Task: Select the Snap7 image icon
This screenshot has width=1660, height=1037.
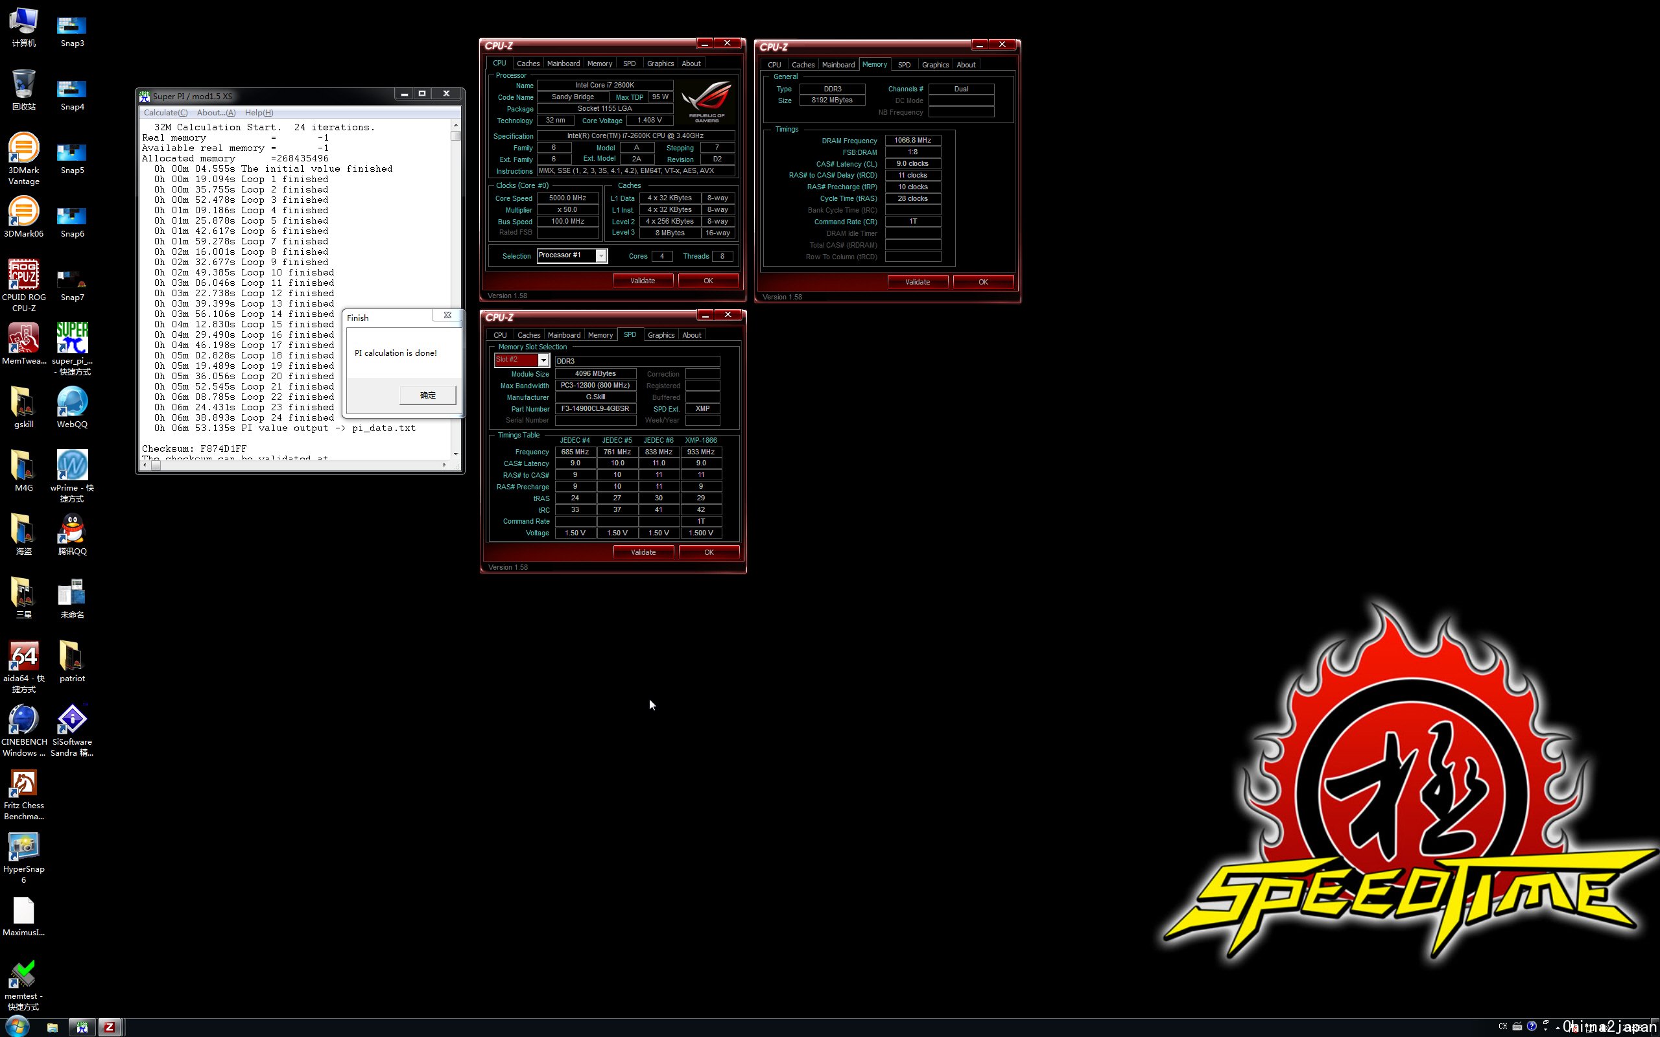Action: 72,285
